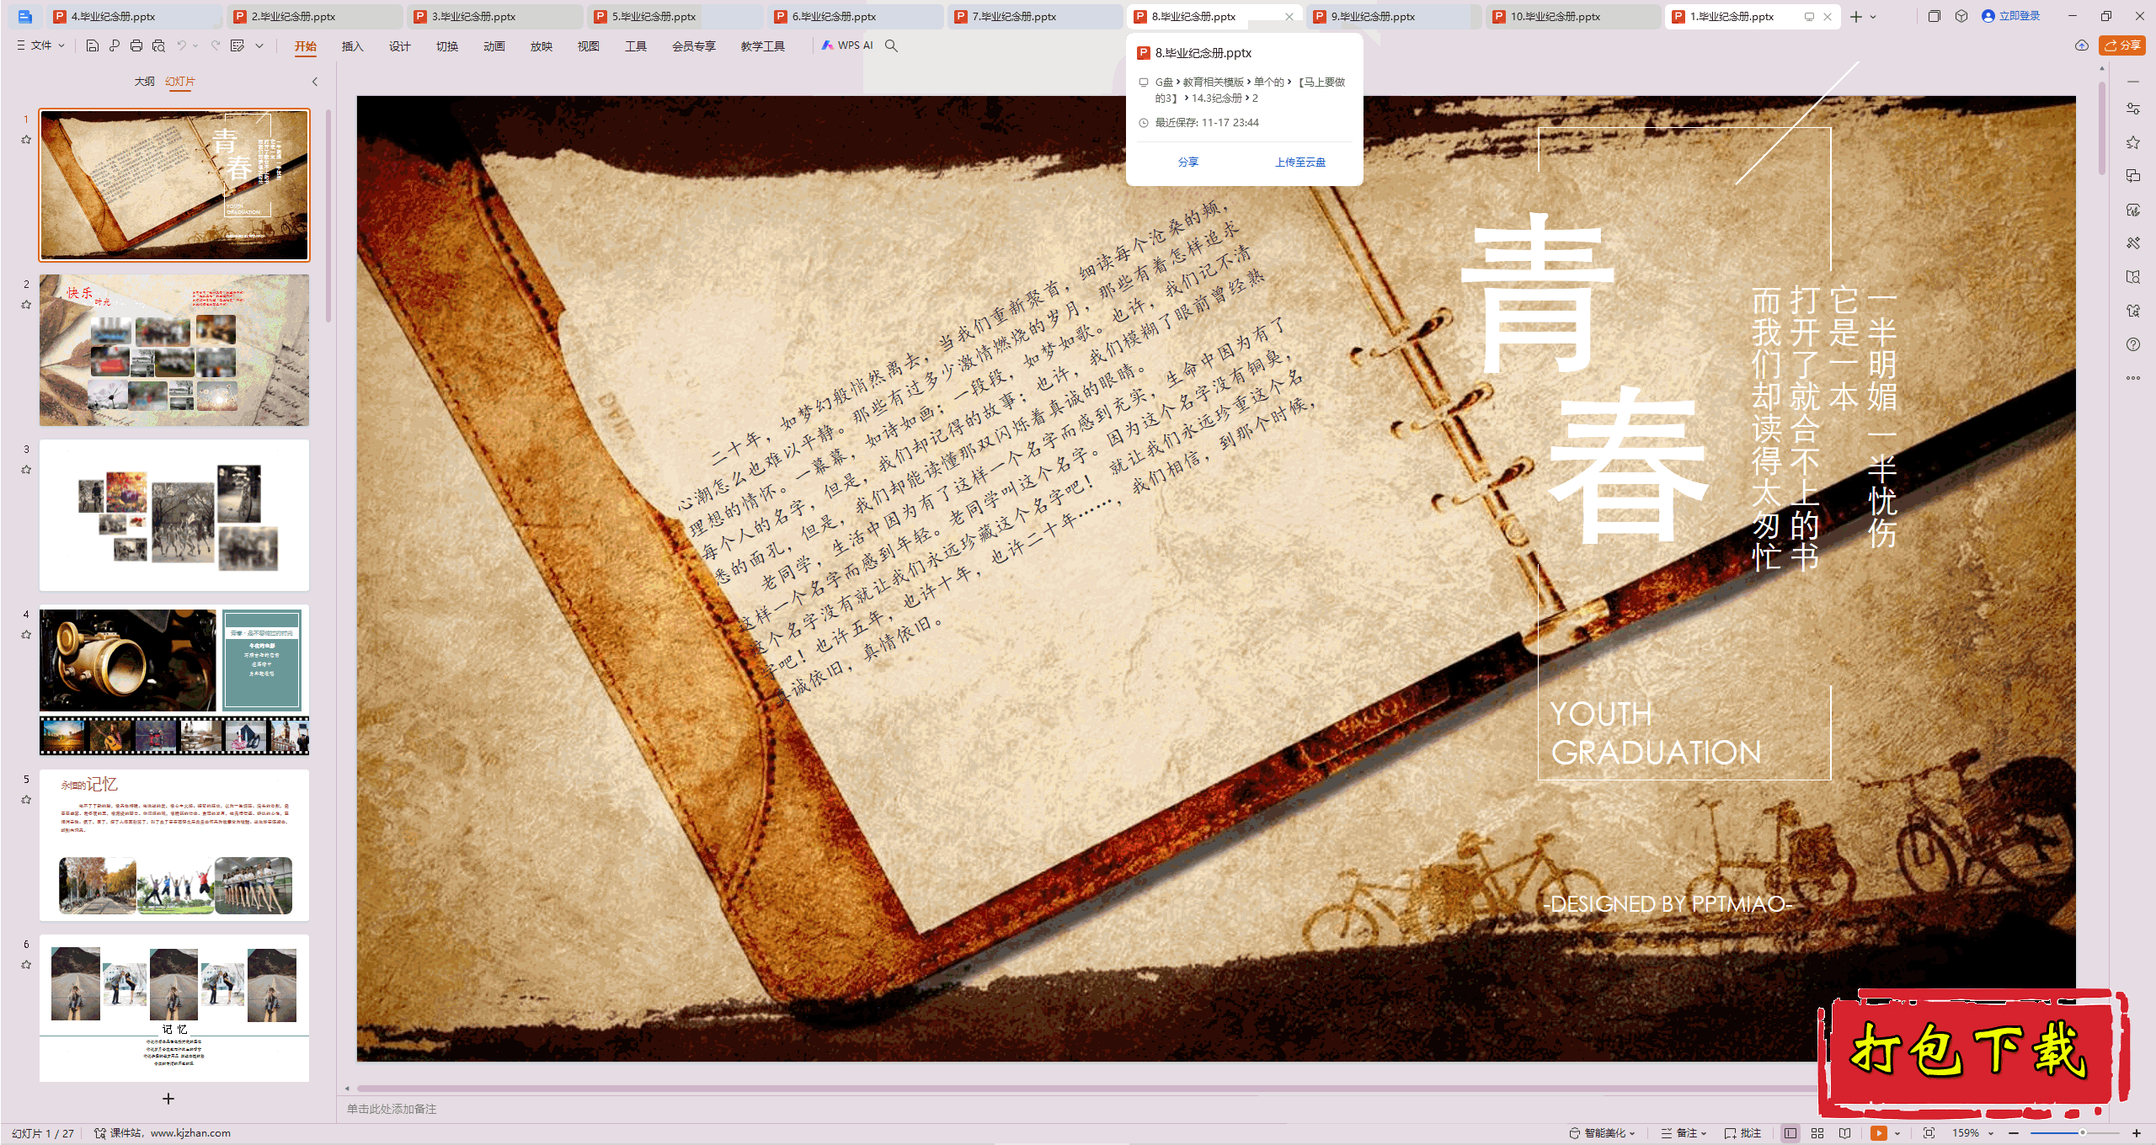Switch to slide sorter grid view
Image resolution: width=2156 pixels, height=1145 pixels.
[x=1817, y=1133]
